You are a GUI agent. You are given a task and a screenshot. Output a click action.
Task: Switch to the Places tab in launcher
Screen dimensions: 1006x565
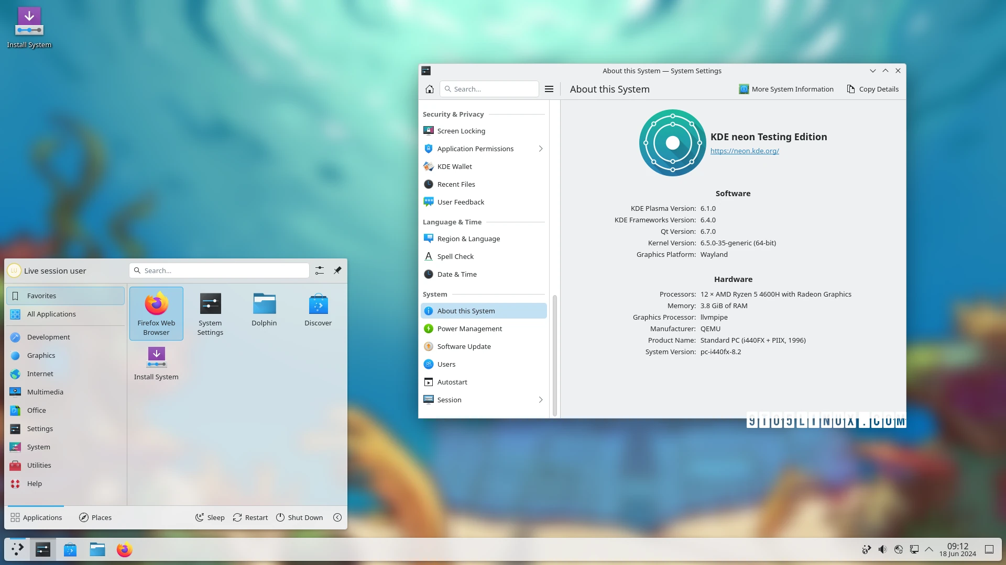click(95, 517)
